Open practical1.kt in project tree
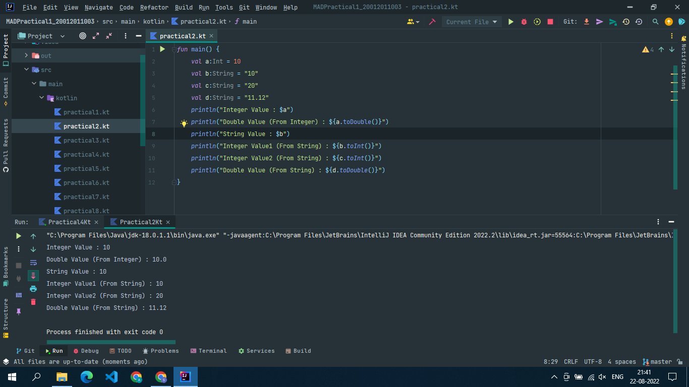The height and width of the screenshot is (387, 689). pyautogui.click(x=86, y=112)
